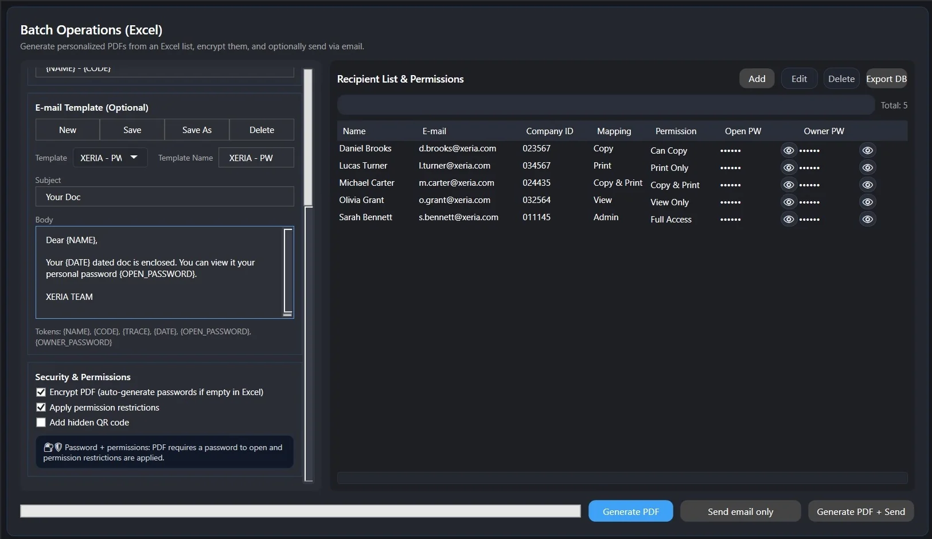Viewport: 932px width, 539px height.
Task: Uncheck Encrypt PDF option
Action: point(41,392)
